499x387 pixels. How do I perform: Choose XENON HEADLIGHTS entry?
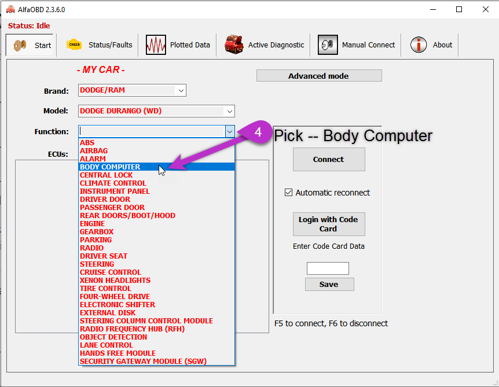[x=156, y=281]
